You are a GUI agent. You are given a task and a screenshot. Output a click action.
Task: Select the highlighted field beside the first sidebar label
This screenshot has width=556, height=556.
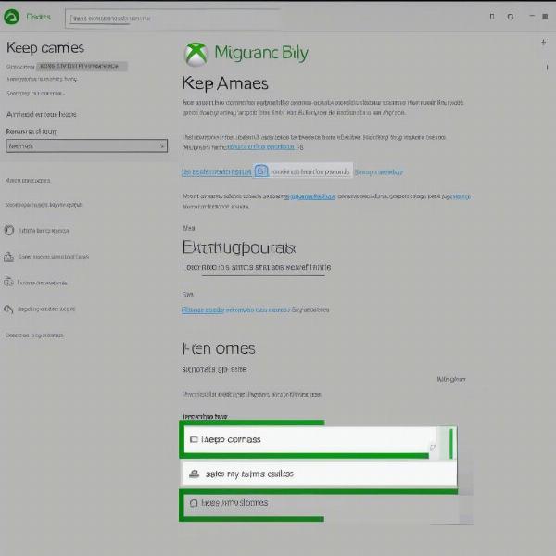(x=82, y=67)
